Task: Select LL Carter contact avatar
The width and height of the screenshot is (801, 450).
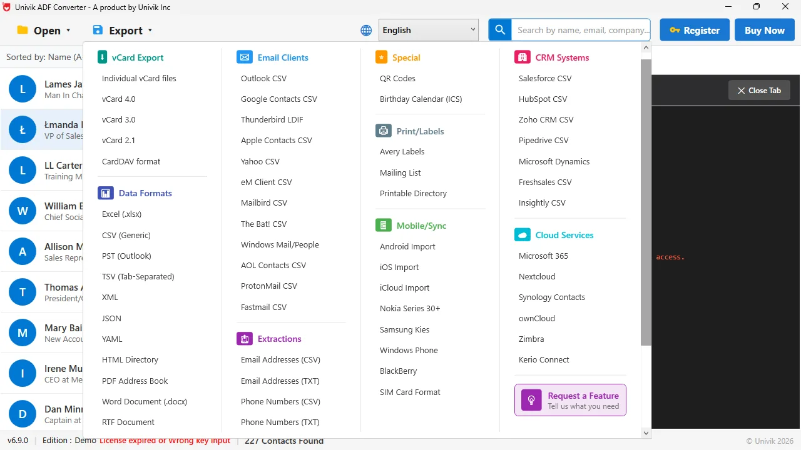Action: coord(23,171)
